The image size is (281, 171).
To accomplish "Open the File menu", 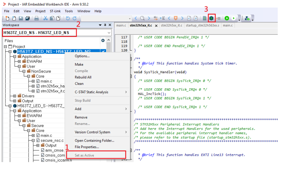I will tap(7, 11).
